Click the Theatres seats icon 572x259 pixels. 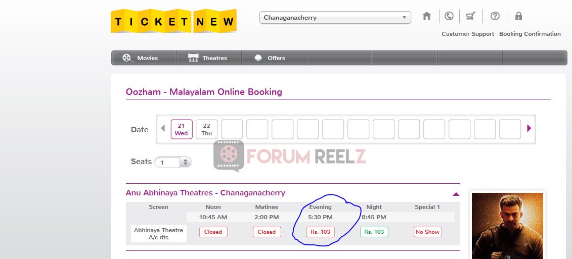tap(193, 58)
